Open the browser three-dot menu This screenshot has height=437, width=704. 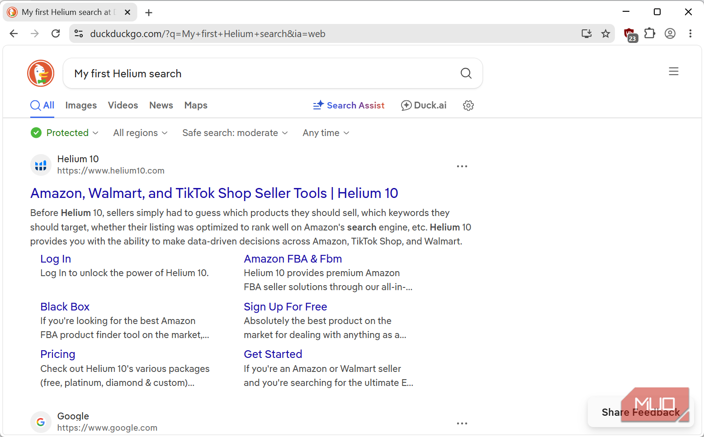(690, 33)
